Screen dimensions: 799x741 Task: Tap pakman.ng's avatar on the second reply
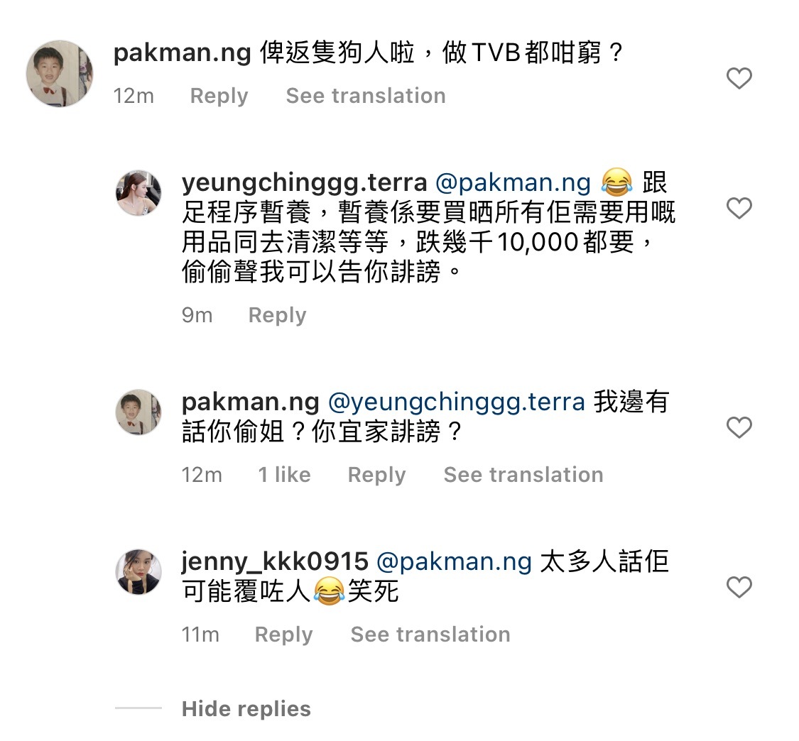coord(138,412)
